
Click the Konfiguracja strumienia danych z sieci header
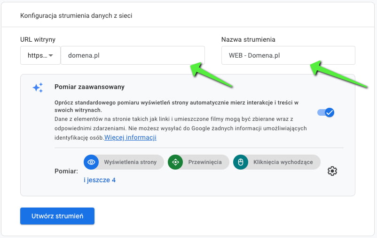[x=76, y=15]
